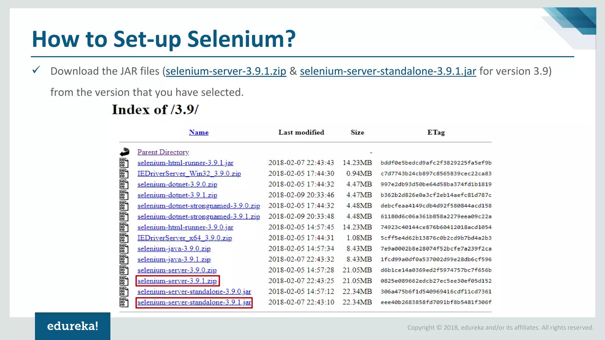Image resolution: width=605 pixels, height=340 pixels.
Task: Click file icon beside selenium-java-3.9.1.zip
Action: tap(124, 259)
